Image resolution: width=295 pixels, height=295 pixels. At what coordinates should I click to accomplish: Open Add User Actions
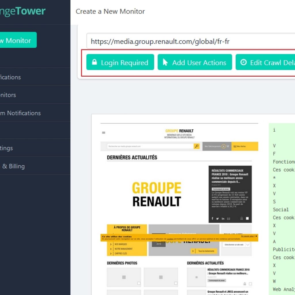coord(195,62)
